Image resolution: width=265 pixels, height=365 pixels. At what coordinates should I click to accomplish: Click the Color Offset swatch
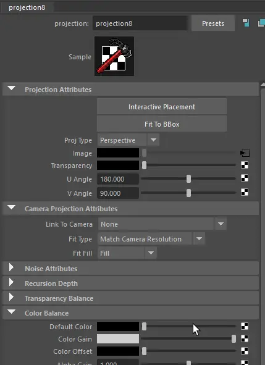tap(118, 351)
